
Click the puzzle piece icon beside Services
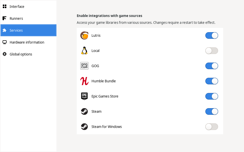(5, 30)
